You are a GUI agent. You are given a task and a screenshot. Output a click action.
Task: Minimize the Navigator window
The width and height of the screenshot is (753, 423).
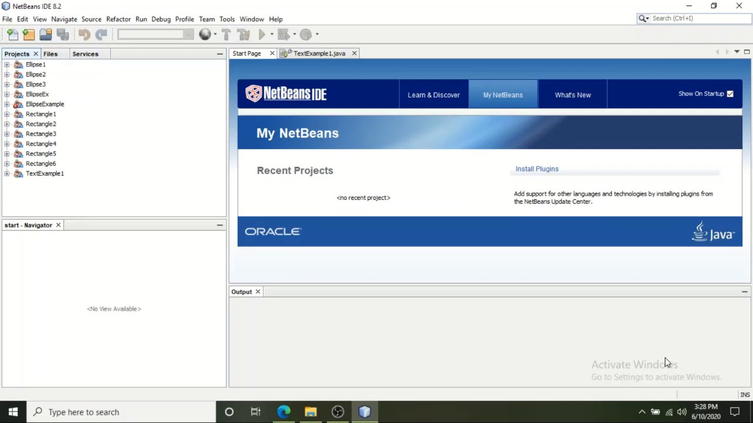219,225
